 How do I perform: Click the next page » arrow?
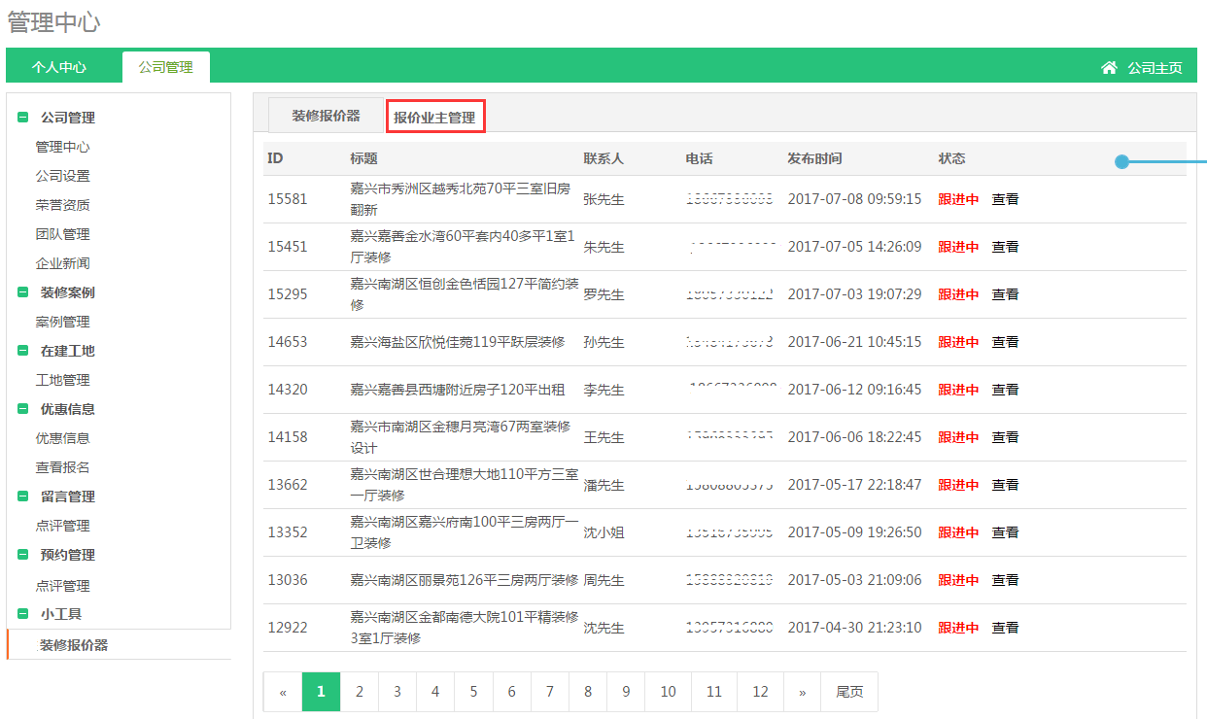(x=802, y=692)
